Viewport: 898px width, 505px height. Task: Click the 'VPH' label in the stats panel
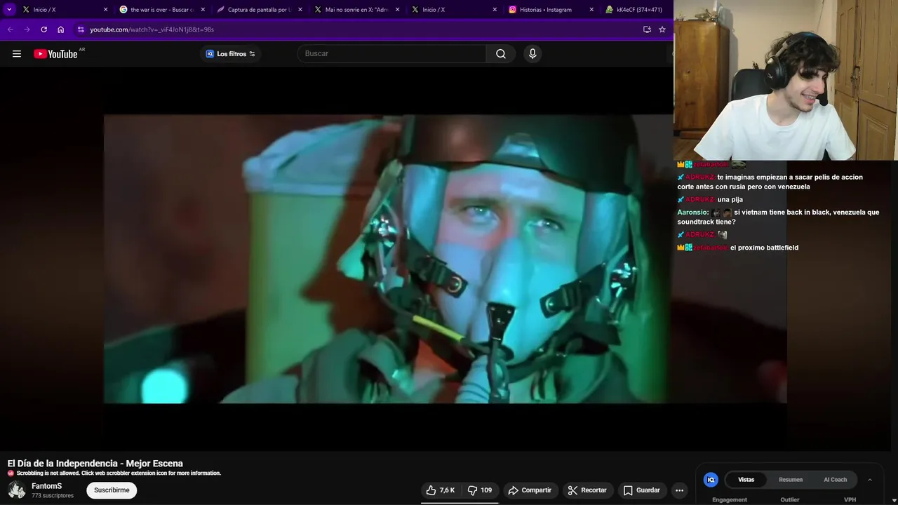(x=850, y=499)
